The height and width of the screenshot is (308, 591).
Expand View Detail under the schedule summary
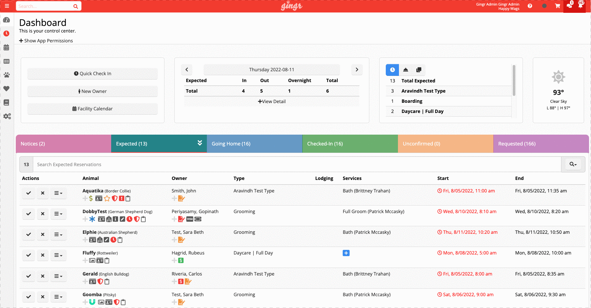click(x=272, y=101)
